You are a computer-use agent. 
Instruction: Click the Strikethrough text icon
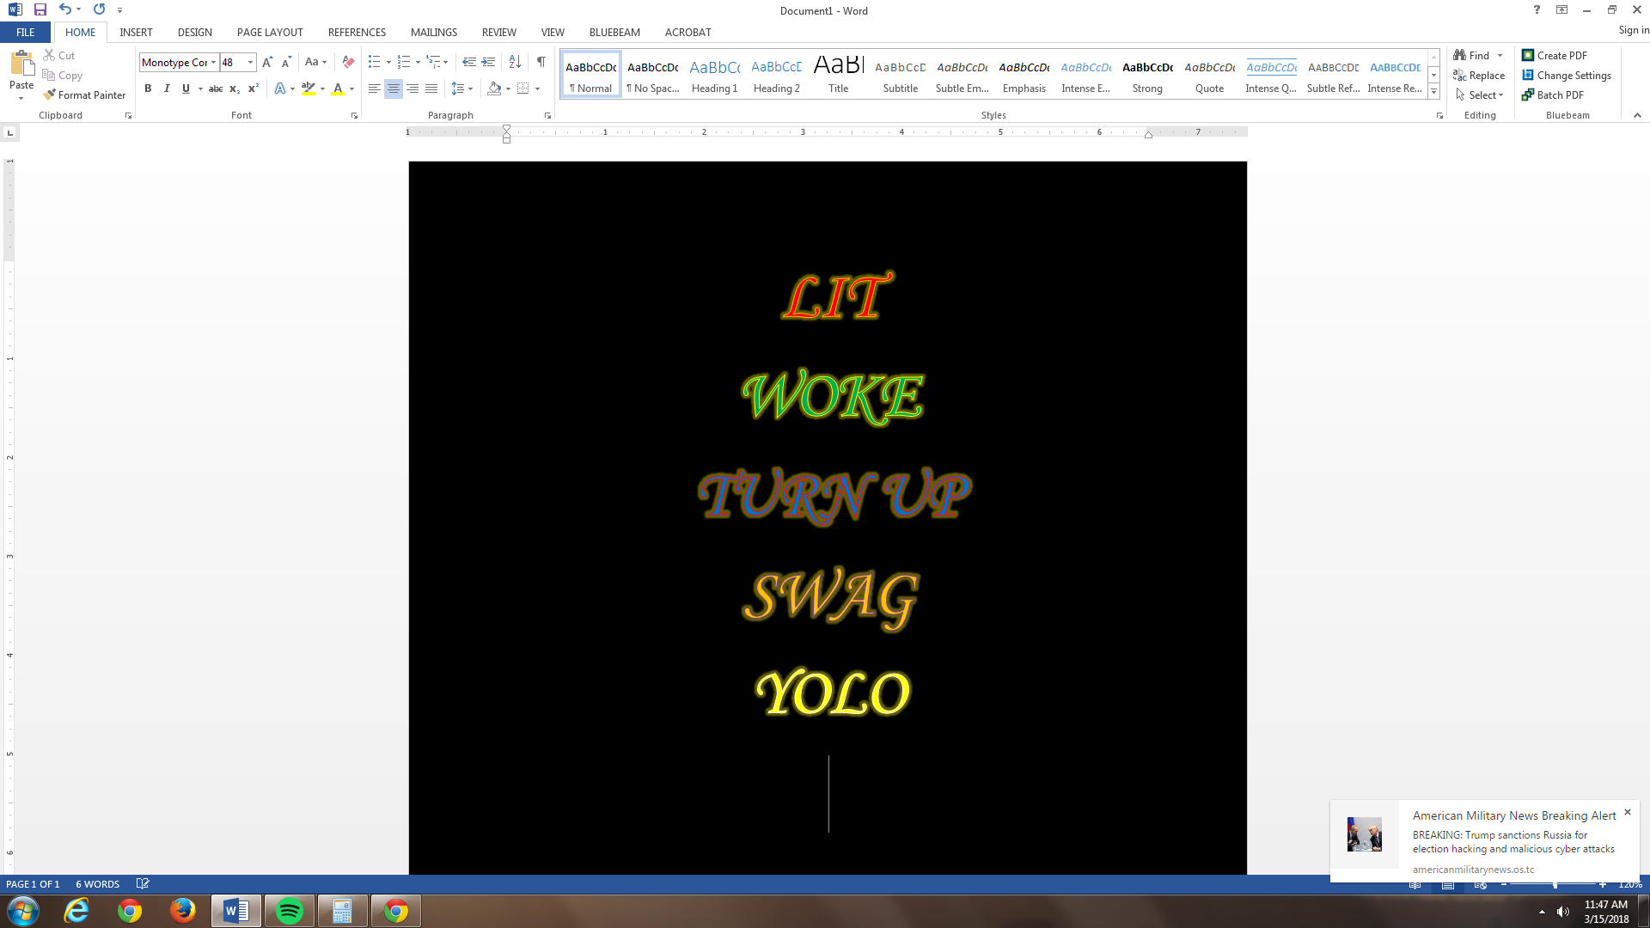(216, 89)
